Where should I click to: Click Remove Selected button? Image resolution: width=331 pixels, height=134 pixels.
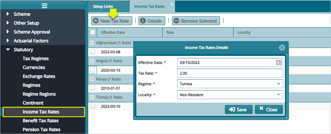(196, 21)
